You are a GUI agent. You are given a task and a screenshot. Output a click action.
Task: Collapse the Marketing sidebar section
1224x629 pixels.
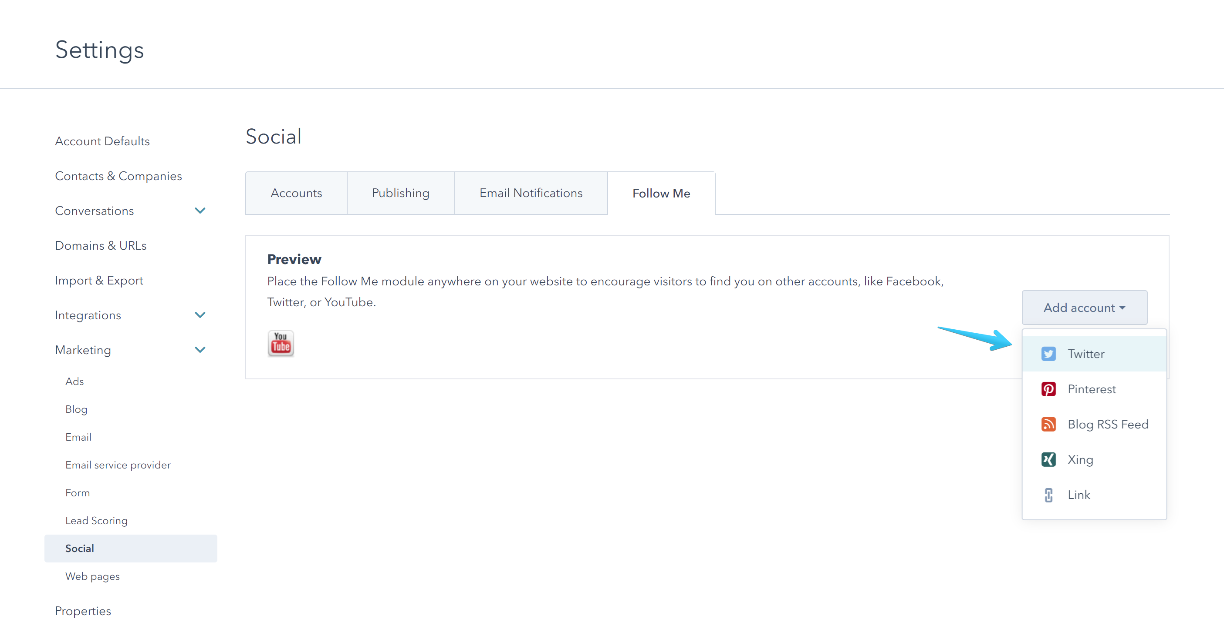click(200, 350)
